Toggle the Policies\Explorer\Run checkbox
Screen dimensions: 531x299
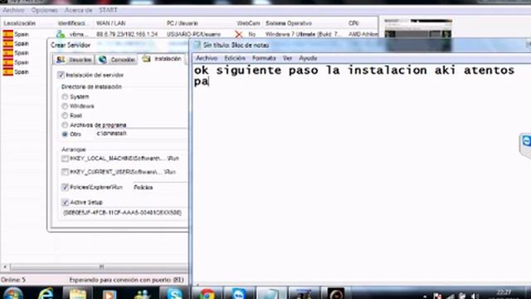pos(65,187)
